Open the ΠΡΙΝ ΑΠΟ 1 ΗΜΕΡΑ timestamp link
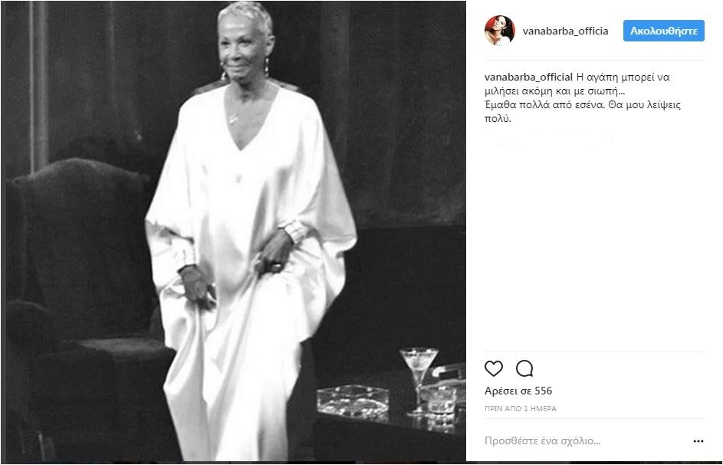This screenshot has height=465, width=723. 520,409
